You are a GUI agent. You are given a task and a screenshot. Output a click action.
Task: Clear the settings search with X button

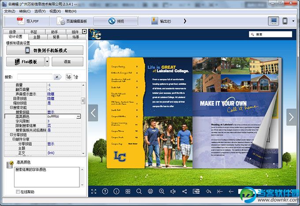click(57, 77)
